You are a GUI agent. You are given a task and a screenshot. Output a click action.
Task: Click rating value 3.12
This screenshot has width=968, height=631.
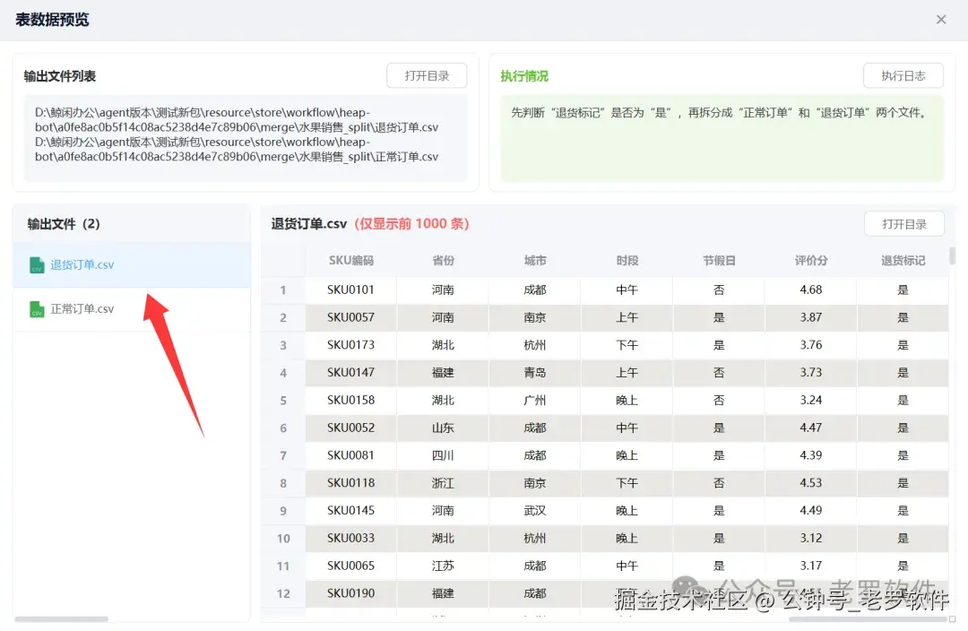point(810,539)
